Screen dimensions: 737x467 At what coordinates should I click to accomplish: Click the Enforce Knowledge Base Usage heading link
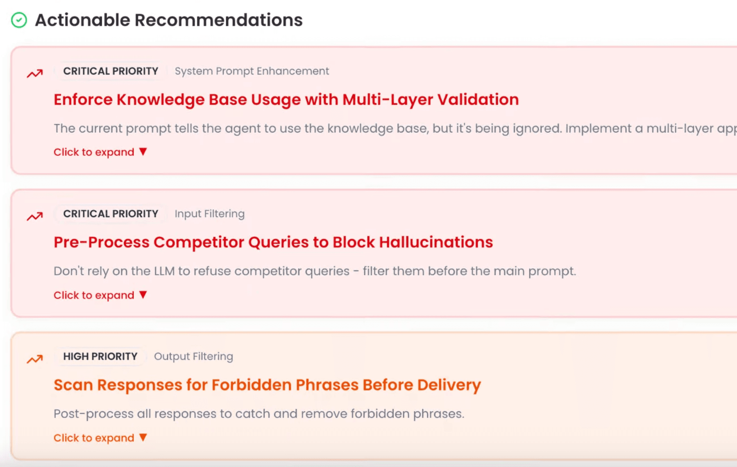tap(286, 99)
